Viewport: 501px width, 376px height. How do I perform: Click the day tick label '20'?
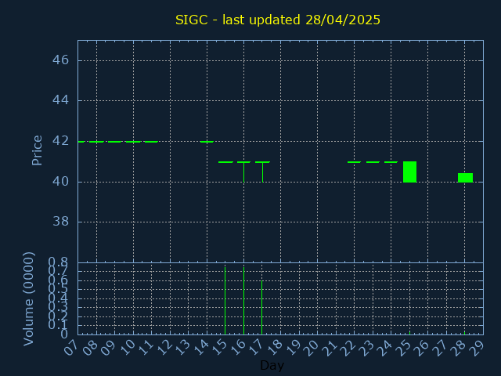(312, 348)
